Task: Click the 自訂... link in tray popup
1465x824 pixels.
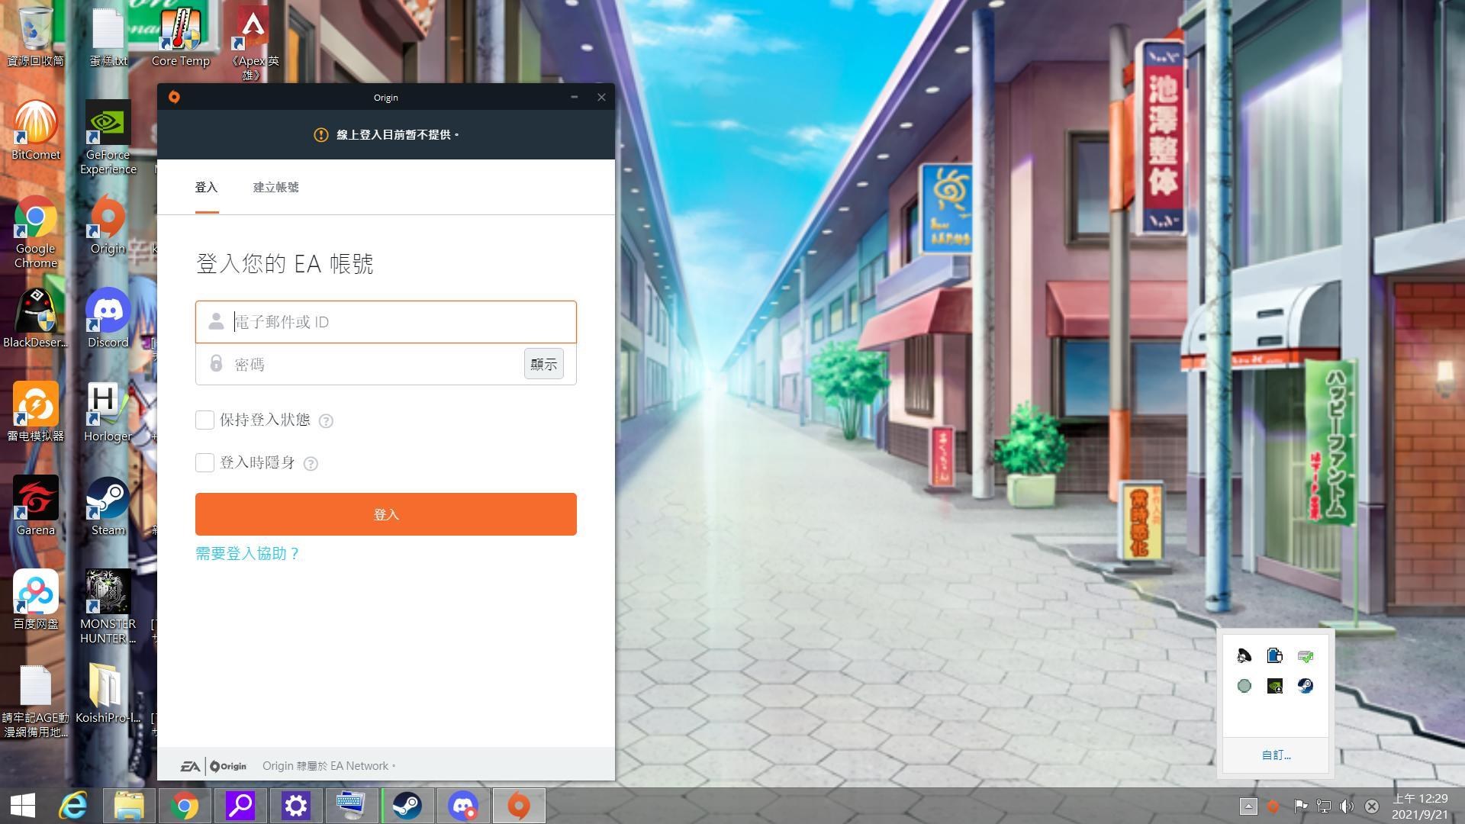Action: click(1276, 755)
